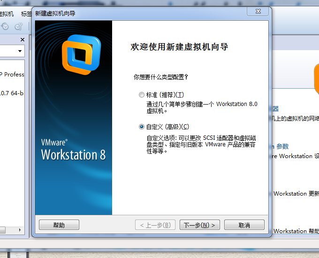
Task: Click the 取消 button
Action: pos(244,225)
